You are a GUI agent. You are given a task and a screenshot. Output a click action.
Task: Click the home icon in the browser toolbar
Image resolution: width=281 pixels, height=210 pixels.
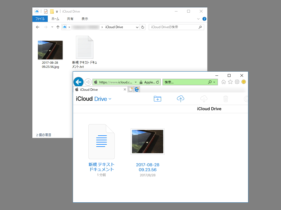coord(223,82)
